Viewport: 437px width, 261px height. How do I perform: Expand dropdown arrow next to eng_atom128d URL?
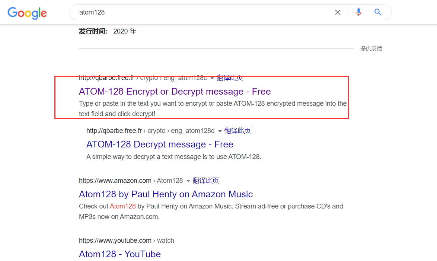click(220, 131)
